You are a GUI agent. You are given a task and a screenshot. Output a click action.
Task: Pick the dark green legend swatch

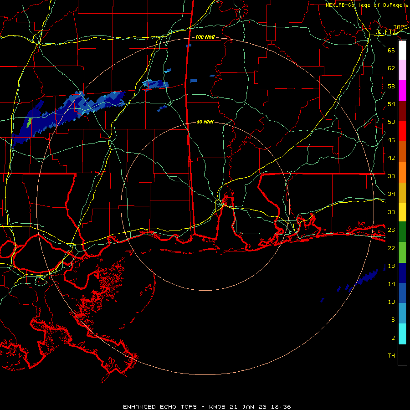(402, 232)
